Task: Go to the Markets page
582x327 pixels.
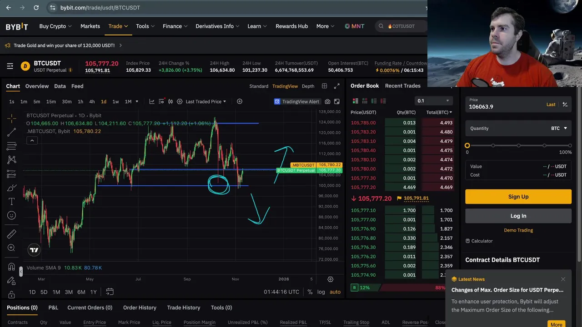Action: (90, 26)
